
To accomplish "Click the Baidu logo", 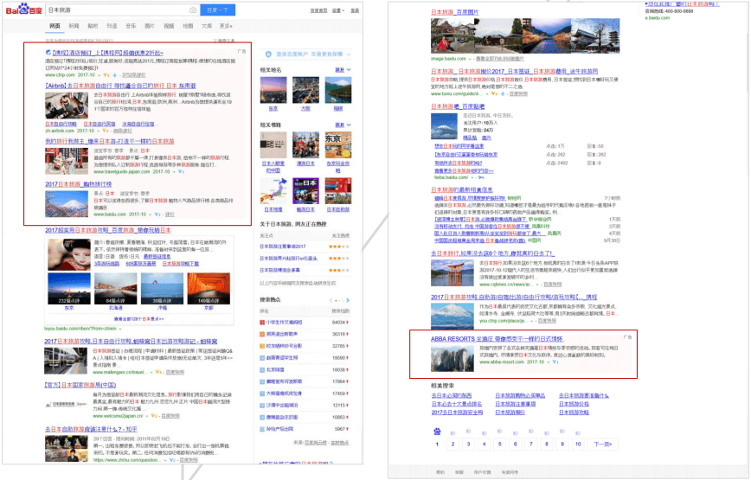I will 23,10.
